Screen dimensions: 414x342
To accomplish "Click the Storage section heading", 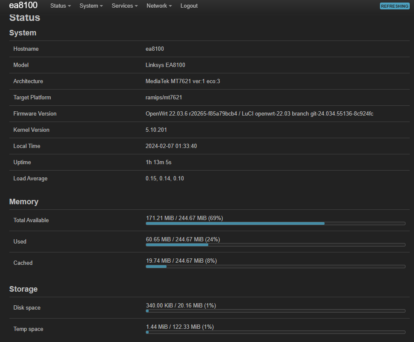I will click(x=23, y=289).
